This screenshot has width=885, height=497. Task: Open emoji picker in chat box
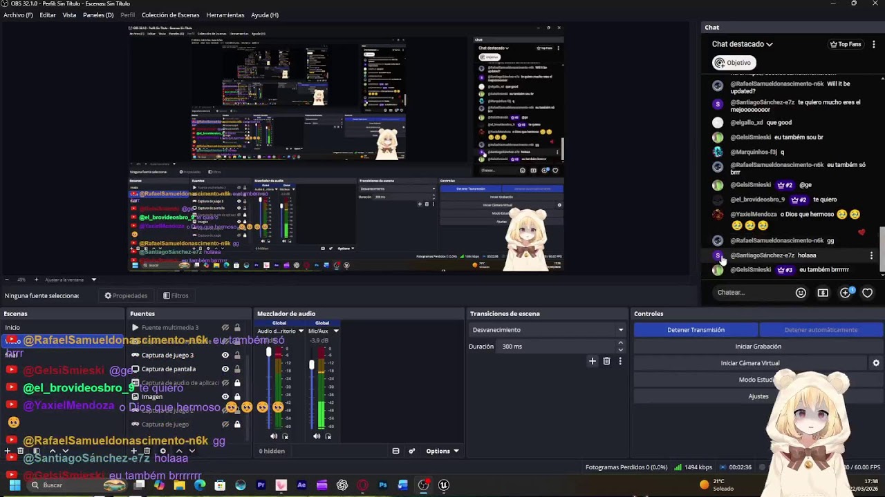801,293
